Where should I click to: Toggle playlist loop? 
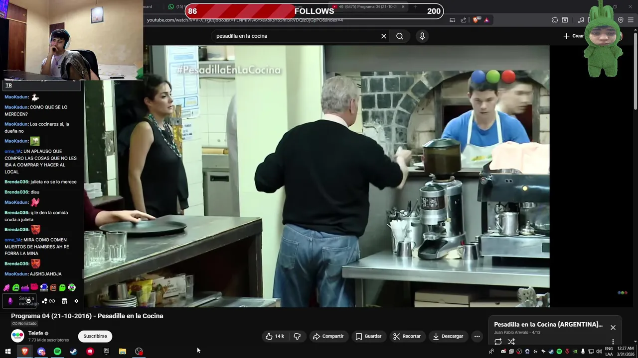click(498, 342)
